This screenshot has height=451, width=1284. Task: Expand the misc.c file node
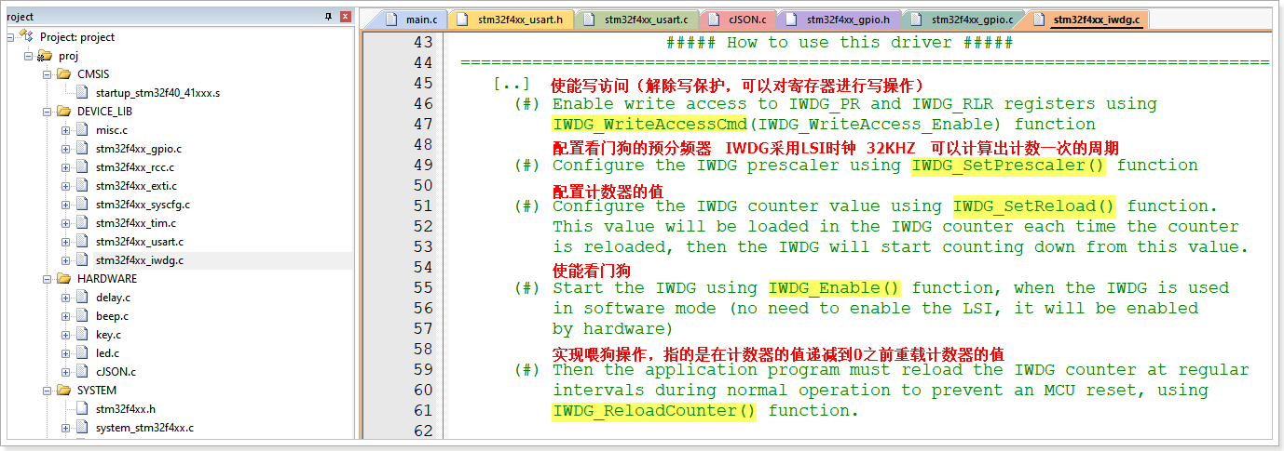(x=66, y=130)
